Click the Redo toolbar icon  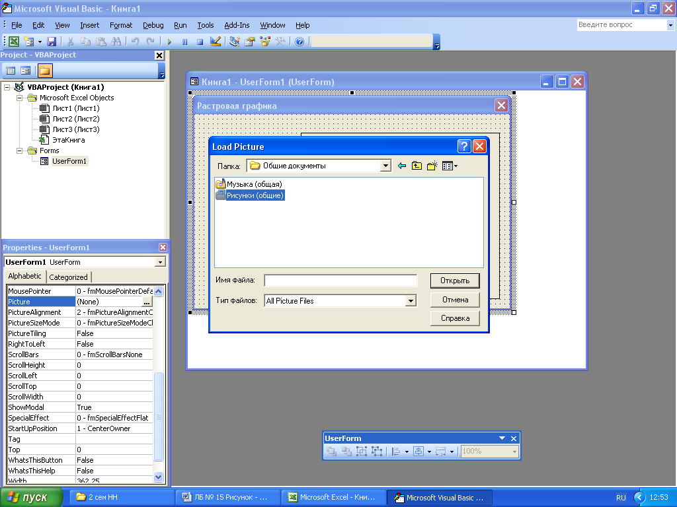tap(150, 42)
